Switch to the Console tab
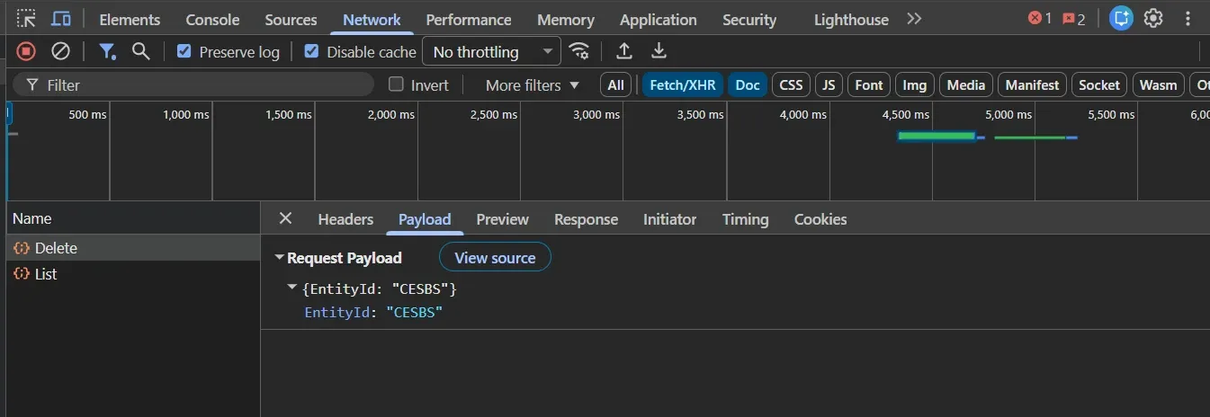 [x=212, y=19]
